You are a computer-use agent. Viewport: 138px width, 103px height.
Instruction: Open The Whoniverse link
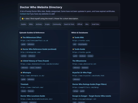coord(79,61)
